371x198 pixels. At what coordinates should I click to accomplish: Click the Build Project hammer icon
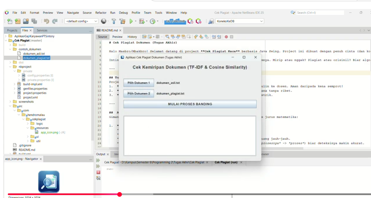[x=114, y=21]
